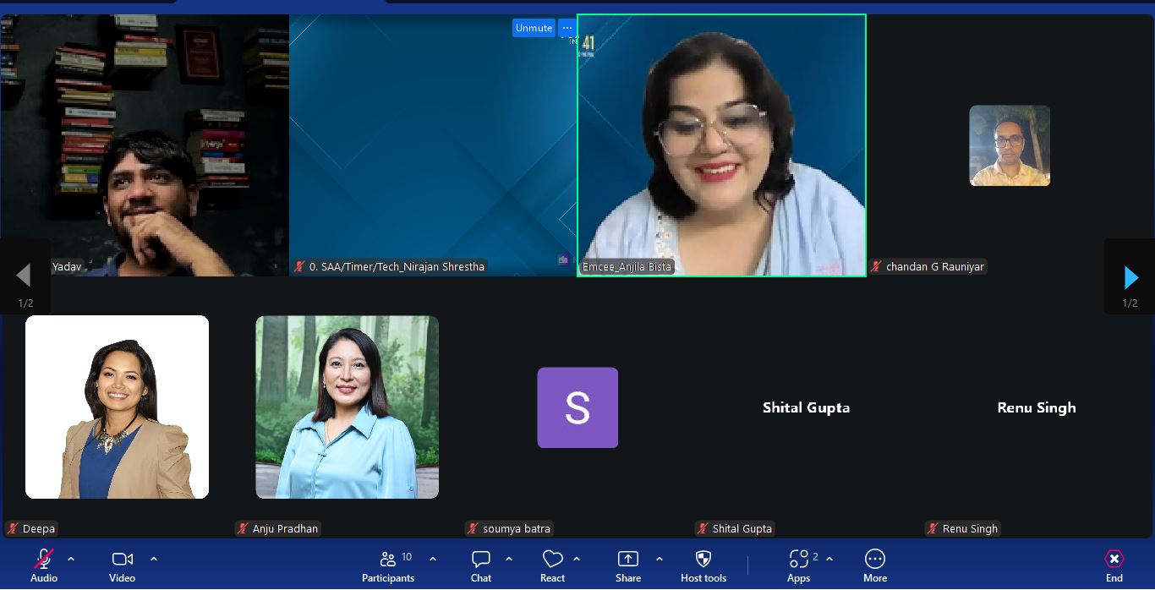Viewport: 1155px width, 590px height.
Task: Click the React heart icon
Action: click(552, 560)
